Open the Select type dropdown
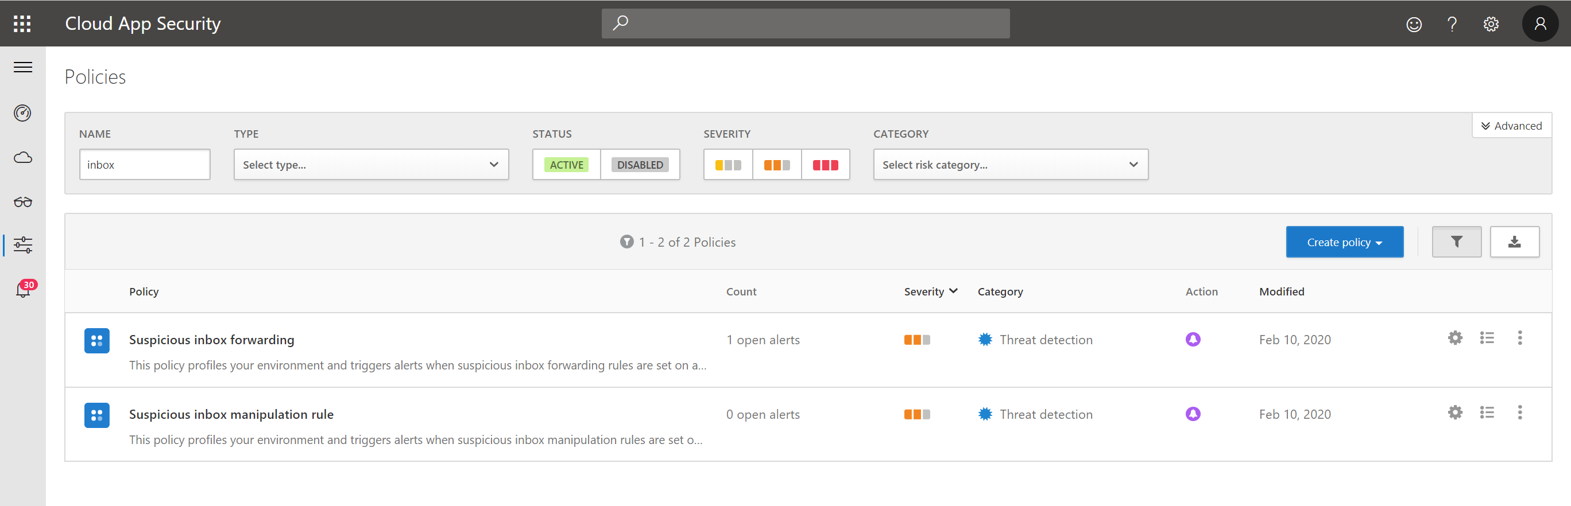Viewport: 1571px width, 506px height. click(x=371, y=165)
